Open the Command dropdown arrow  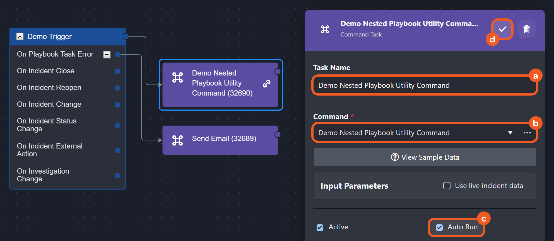coord(510,133)
